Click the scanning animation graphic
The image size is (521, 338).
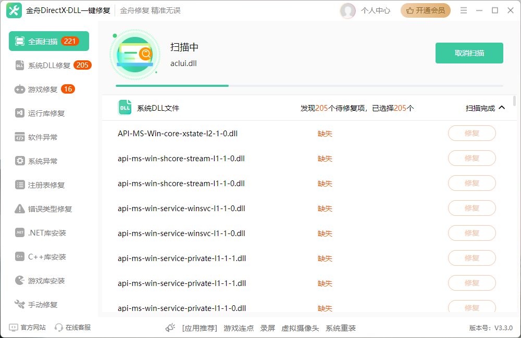(x=134, y=55)
